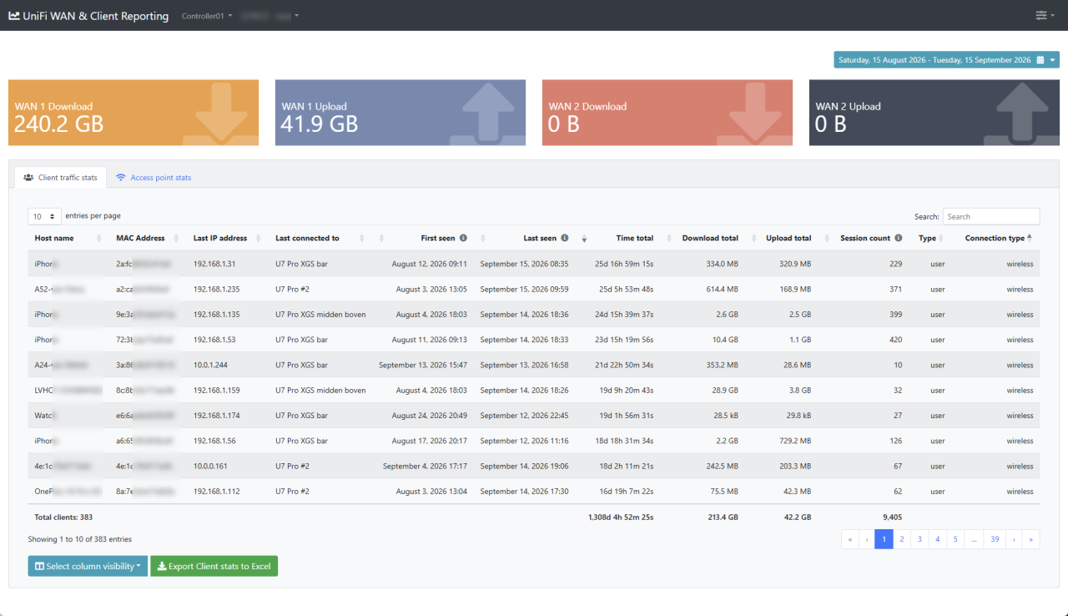Click the next page arrow in pagination

point(1014,539)
